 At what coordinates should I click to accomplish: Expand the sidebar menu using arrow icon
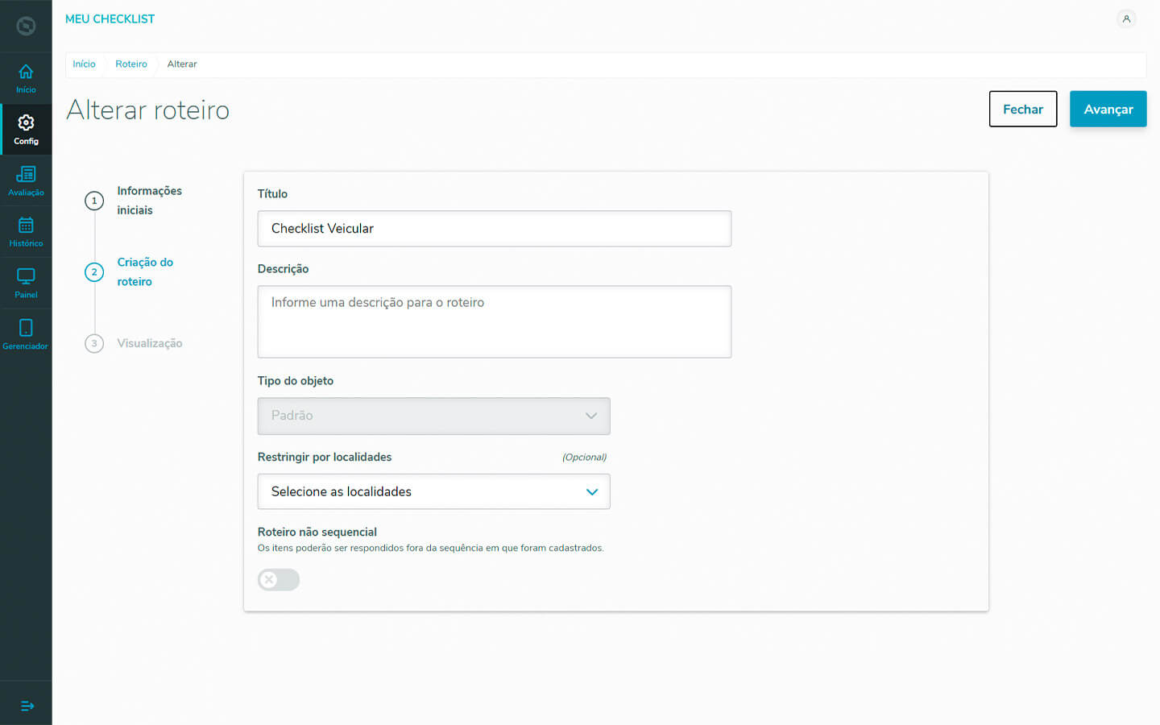click(27, 706)
